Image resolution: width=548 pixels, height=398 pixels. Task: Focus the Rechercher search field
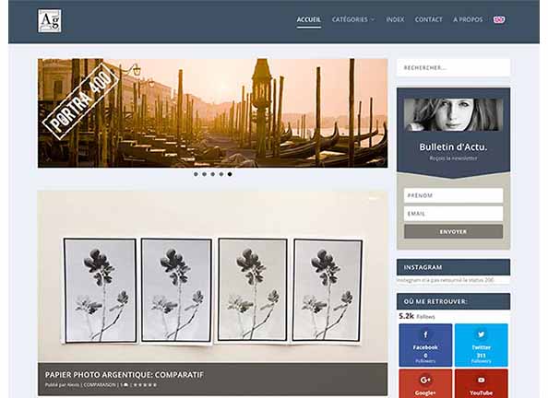[x=453, y=67]
